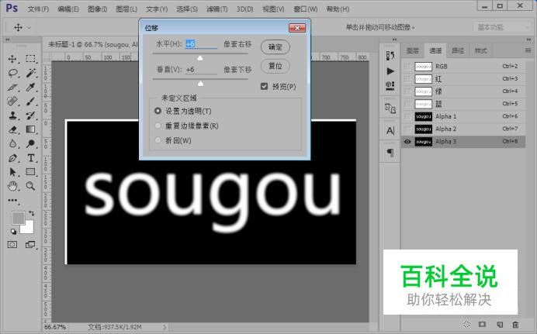This screenshot has height=334, width=537.
Task: Open the workspace switcher dropdown
Action: (502, 27)
